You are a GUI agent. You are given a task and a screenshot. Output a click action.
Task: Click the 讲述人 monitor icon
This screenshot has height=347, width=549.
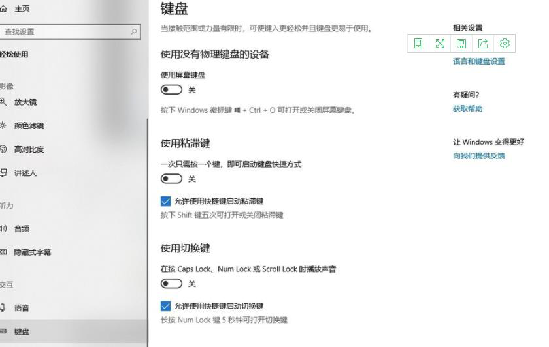coord(3,173)
